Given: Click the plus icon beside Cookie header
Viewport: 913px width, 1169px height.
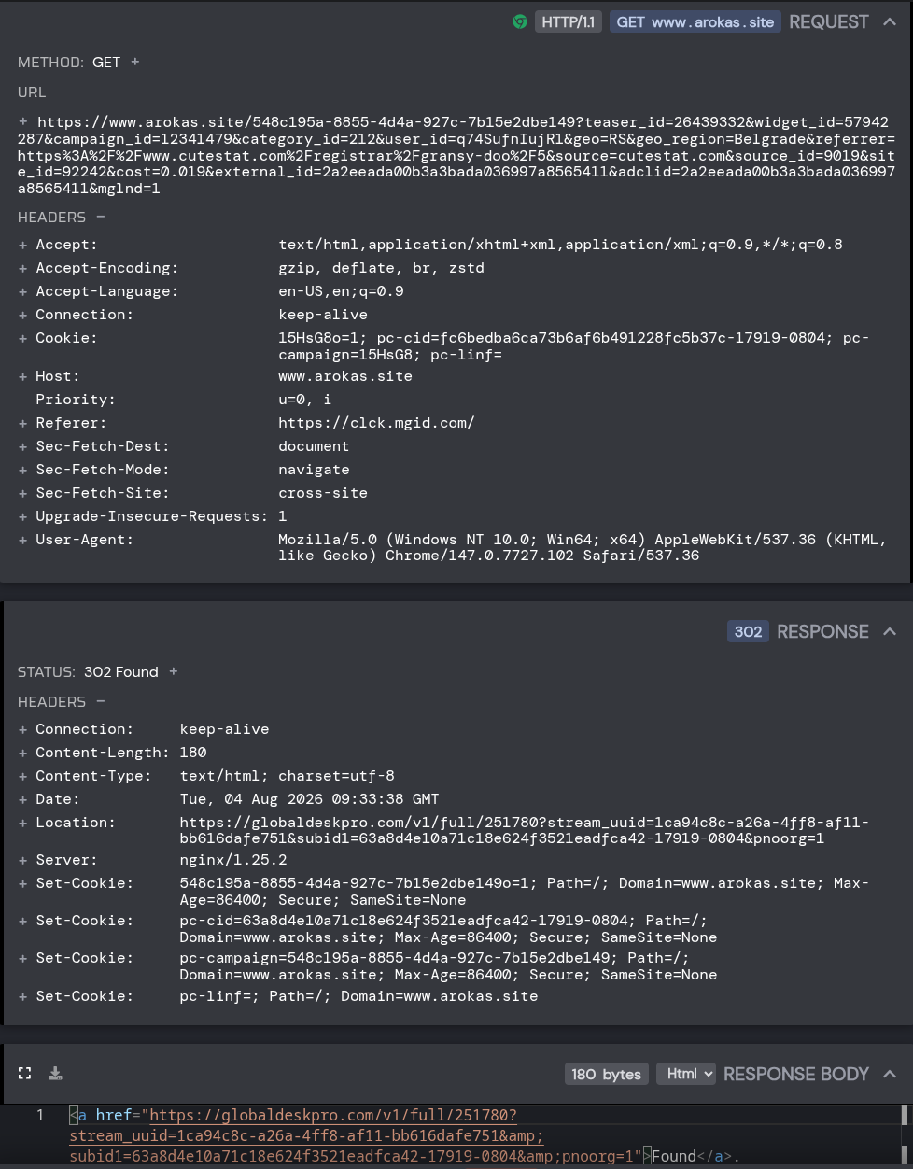Looking at the screenshot, I should (23, 338).
